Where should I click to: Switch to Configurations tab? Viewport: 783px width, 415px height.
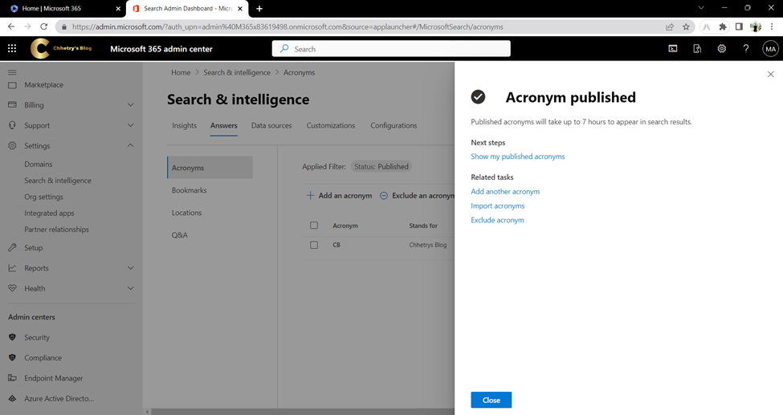[x=394, y=126]
